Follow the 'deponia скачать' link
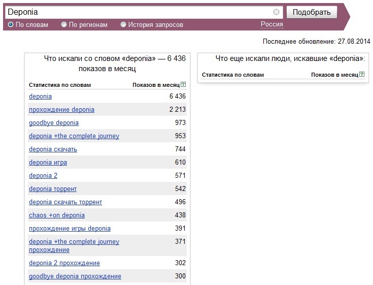The height and width of the screenshot is (285, 373). (53, 149)
